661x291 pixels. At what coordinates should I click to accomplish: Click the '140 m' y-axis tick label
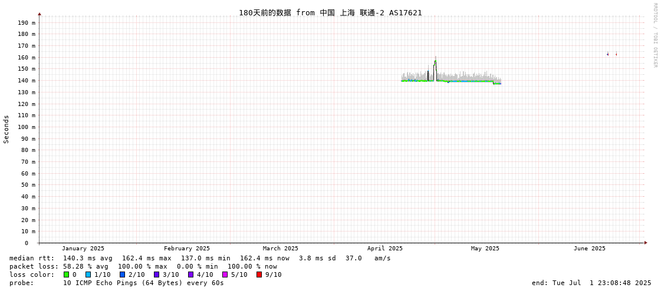click(x=27, y=81)
